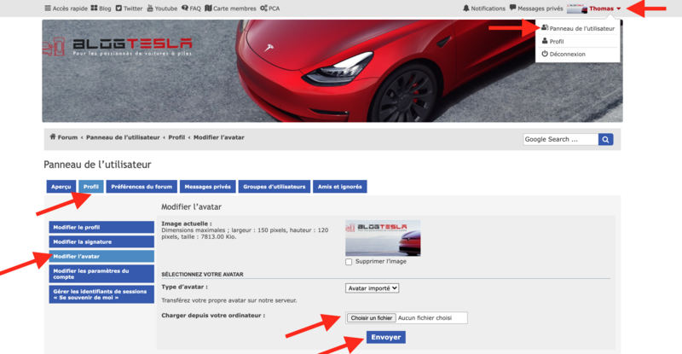Open the Accès rapide menu

66,9
